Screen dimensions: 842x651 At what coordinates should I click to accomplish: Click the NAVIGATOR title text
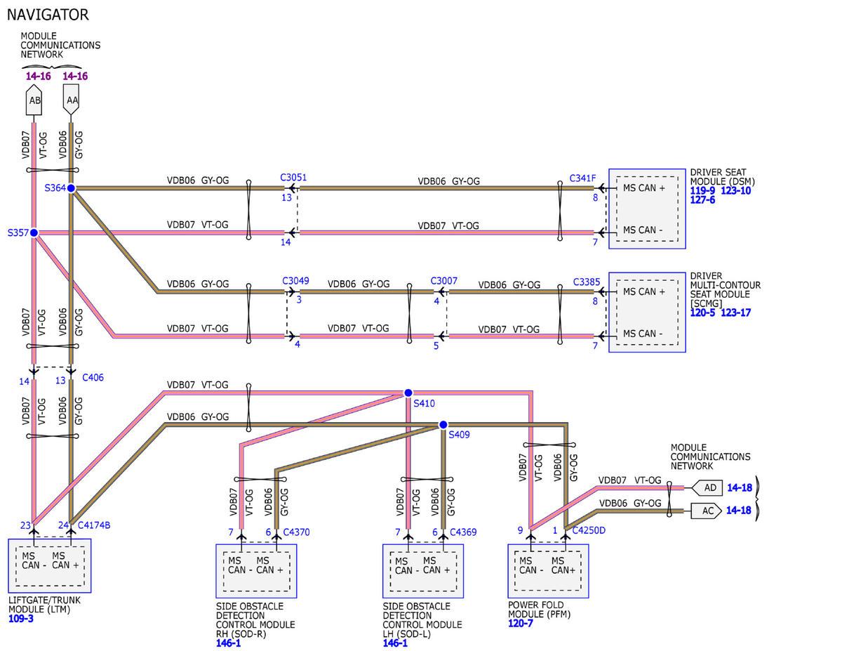pyautogui.click(x=48, y=14)
